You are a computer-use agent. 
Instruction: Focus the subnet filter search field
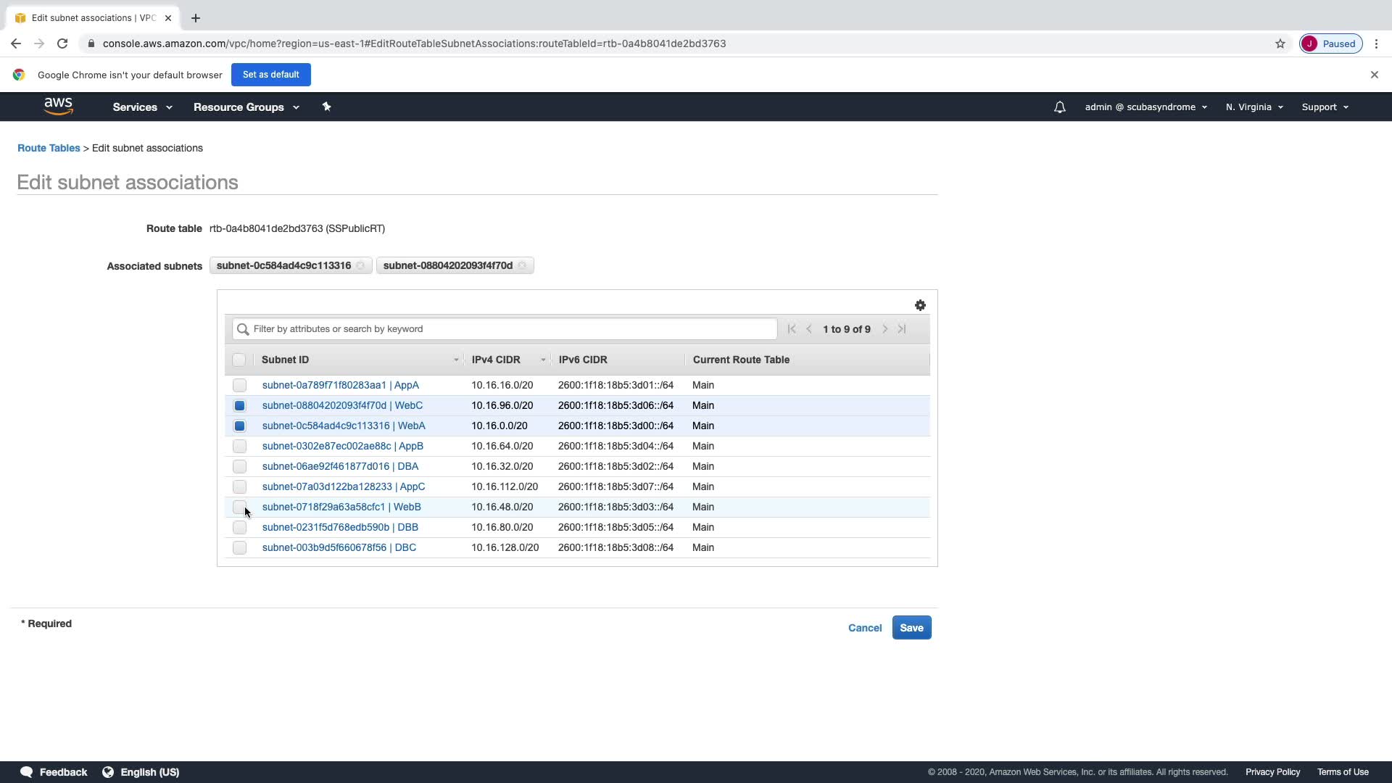tap(507, 329)
